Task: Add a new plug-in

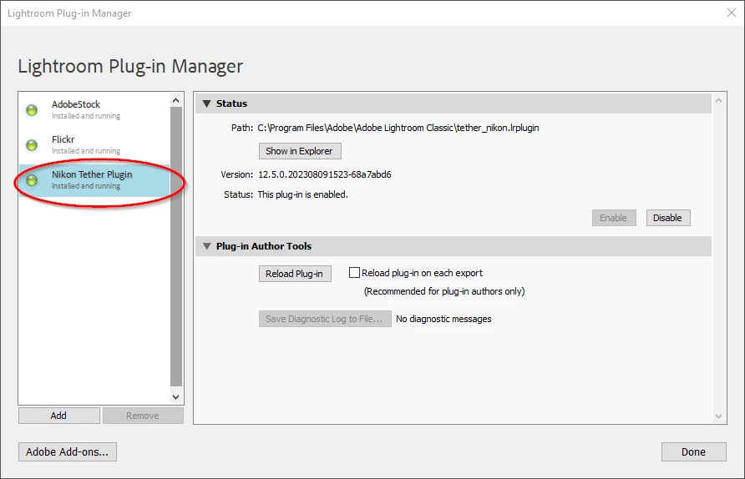Action: pos(59,416)
